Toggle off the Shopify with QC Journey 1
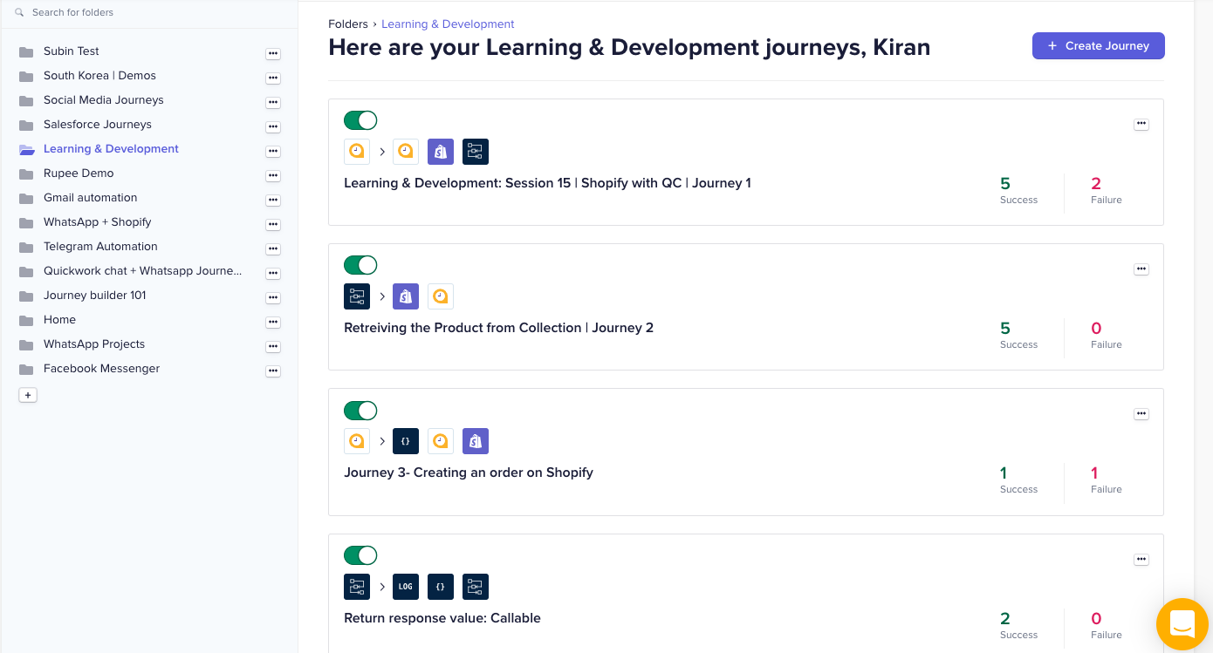 click(x=360, y=120)
